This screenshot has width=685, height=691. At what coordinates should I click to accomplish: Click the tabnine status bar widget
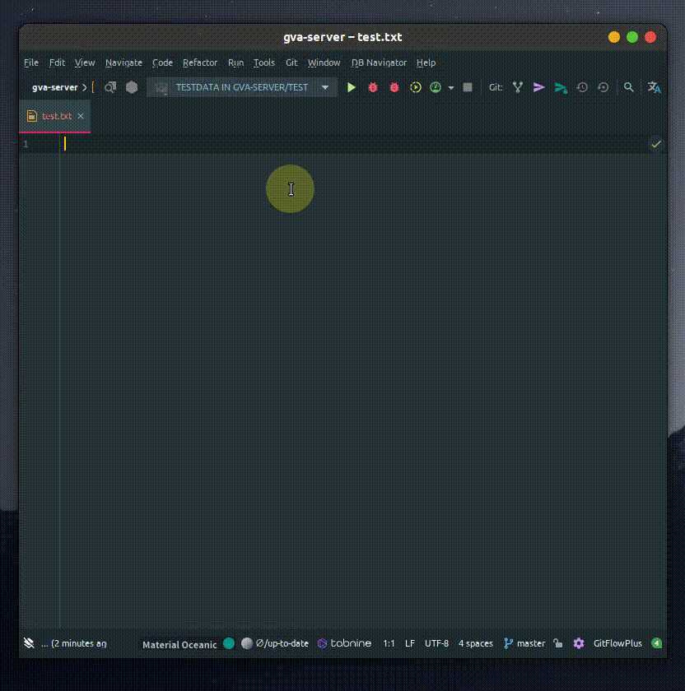(345, 643)
